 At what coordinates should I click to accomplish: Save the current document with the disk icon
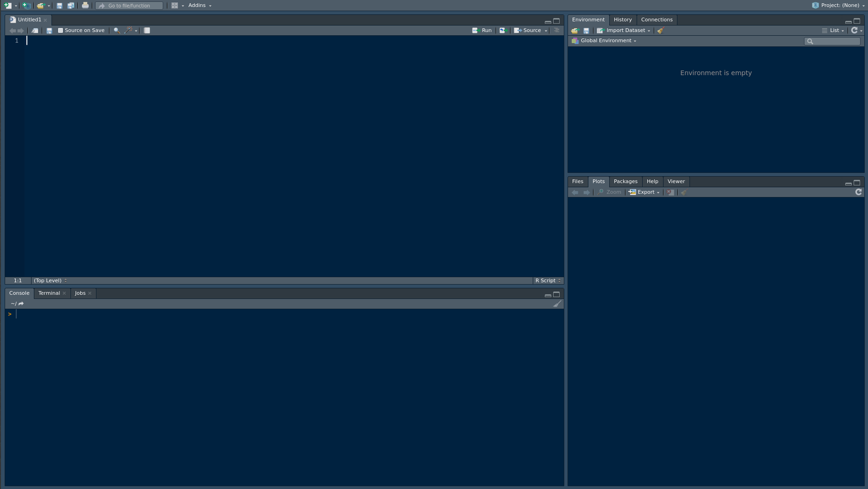59,5
